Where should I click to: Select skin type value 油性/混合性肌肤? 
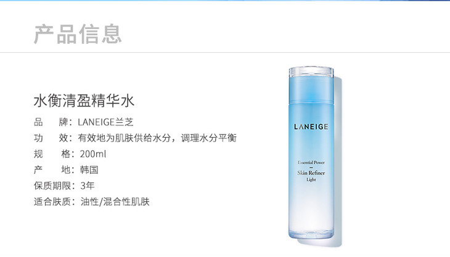click(115, 202)
